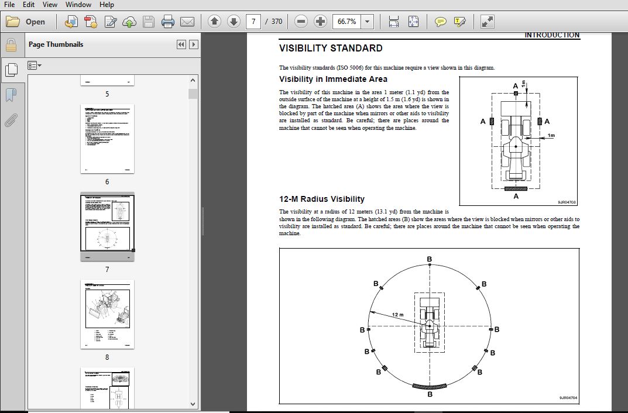Open the Attachments paperclip panel
This screenshot has width=628, height=413.
coord(11,120)
